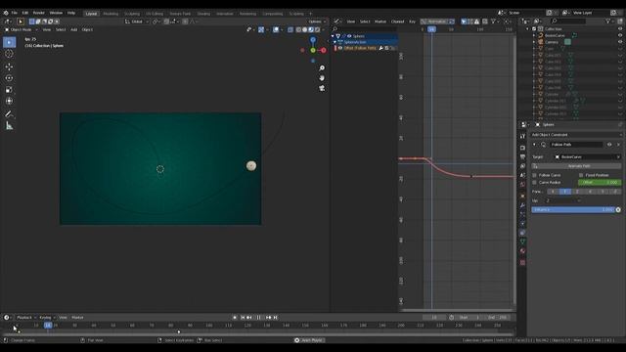Adjust the Influence slider
This screenshot has width=626, height=352.
pos(573,209)
